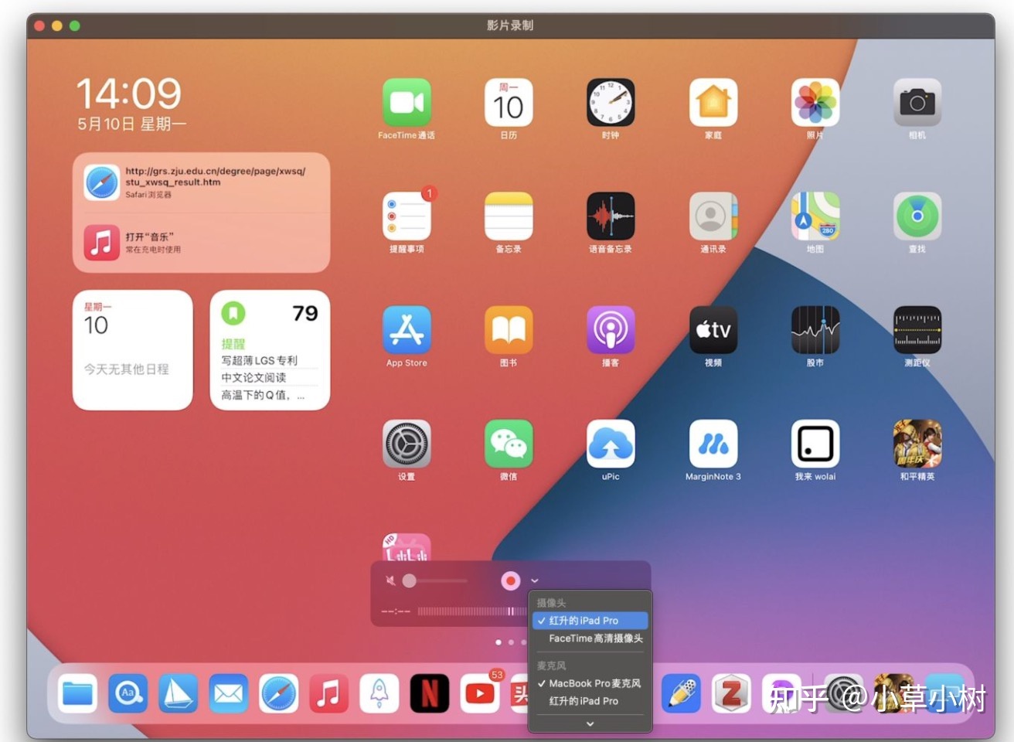The image size is (1014, 742).
Task: Open the Eudic dictionary app in the dock
Action: point(128,693)
